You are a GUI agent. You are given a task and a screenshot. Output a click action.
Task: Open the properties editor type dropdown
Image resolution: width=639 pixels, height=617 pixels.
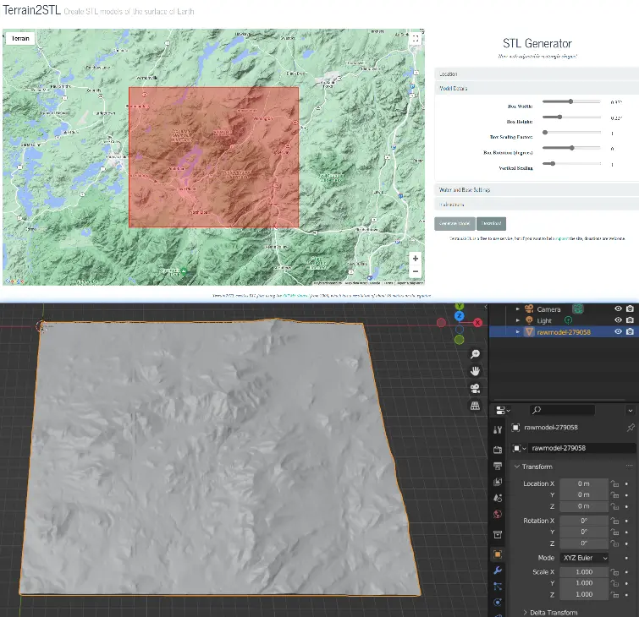[x=503, y=410]
